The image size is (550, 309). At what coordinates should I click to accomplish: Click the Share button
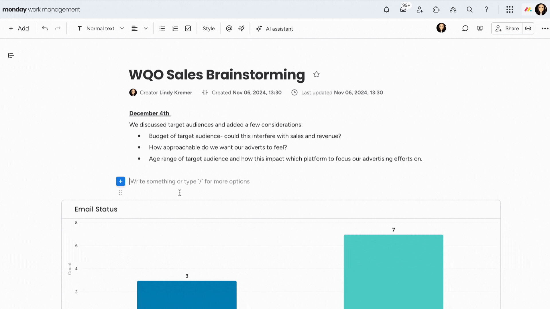point(507,28)
